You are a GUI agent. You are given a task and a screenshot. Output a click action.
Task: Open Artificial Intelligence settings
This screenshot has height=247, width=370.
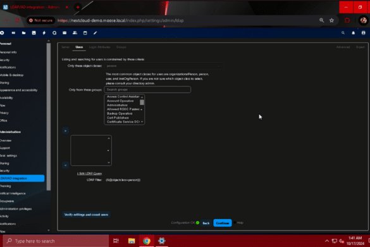13,193
